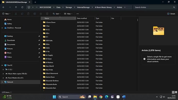The width and height of the screenshot is (178, 100).
Task: Select the Alexandra Burke folder
Action: pyautogui.click(x=51, y=84)
